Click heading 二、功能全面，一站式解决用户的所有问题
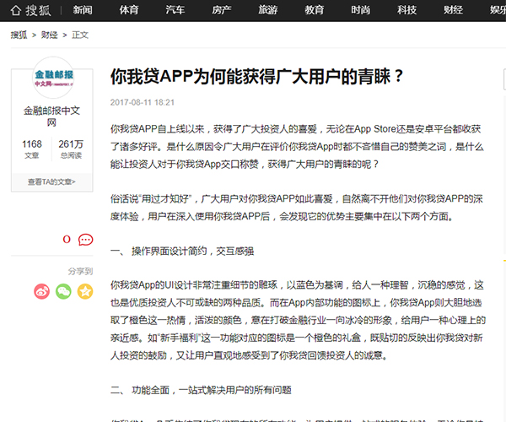Image resolution: width=506 pixels, height=422 pixels. 201,390
